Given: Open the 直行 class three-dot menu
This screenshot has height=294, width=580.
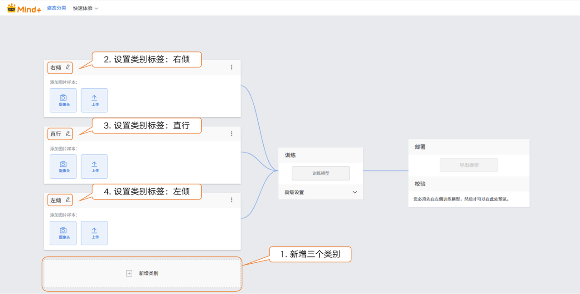Looking at the screenshot, I should (x=232, y=134).
